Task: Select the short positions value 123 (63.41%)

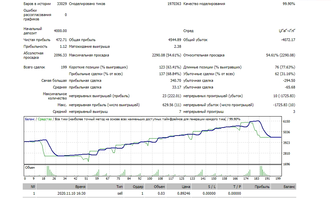Action: (x=170, y=67)
